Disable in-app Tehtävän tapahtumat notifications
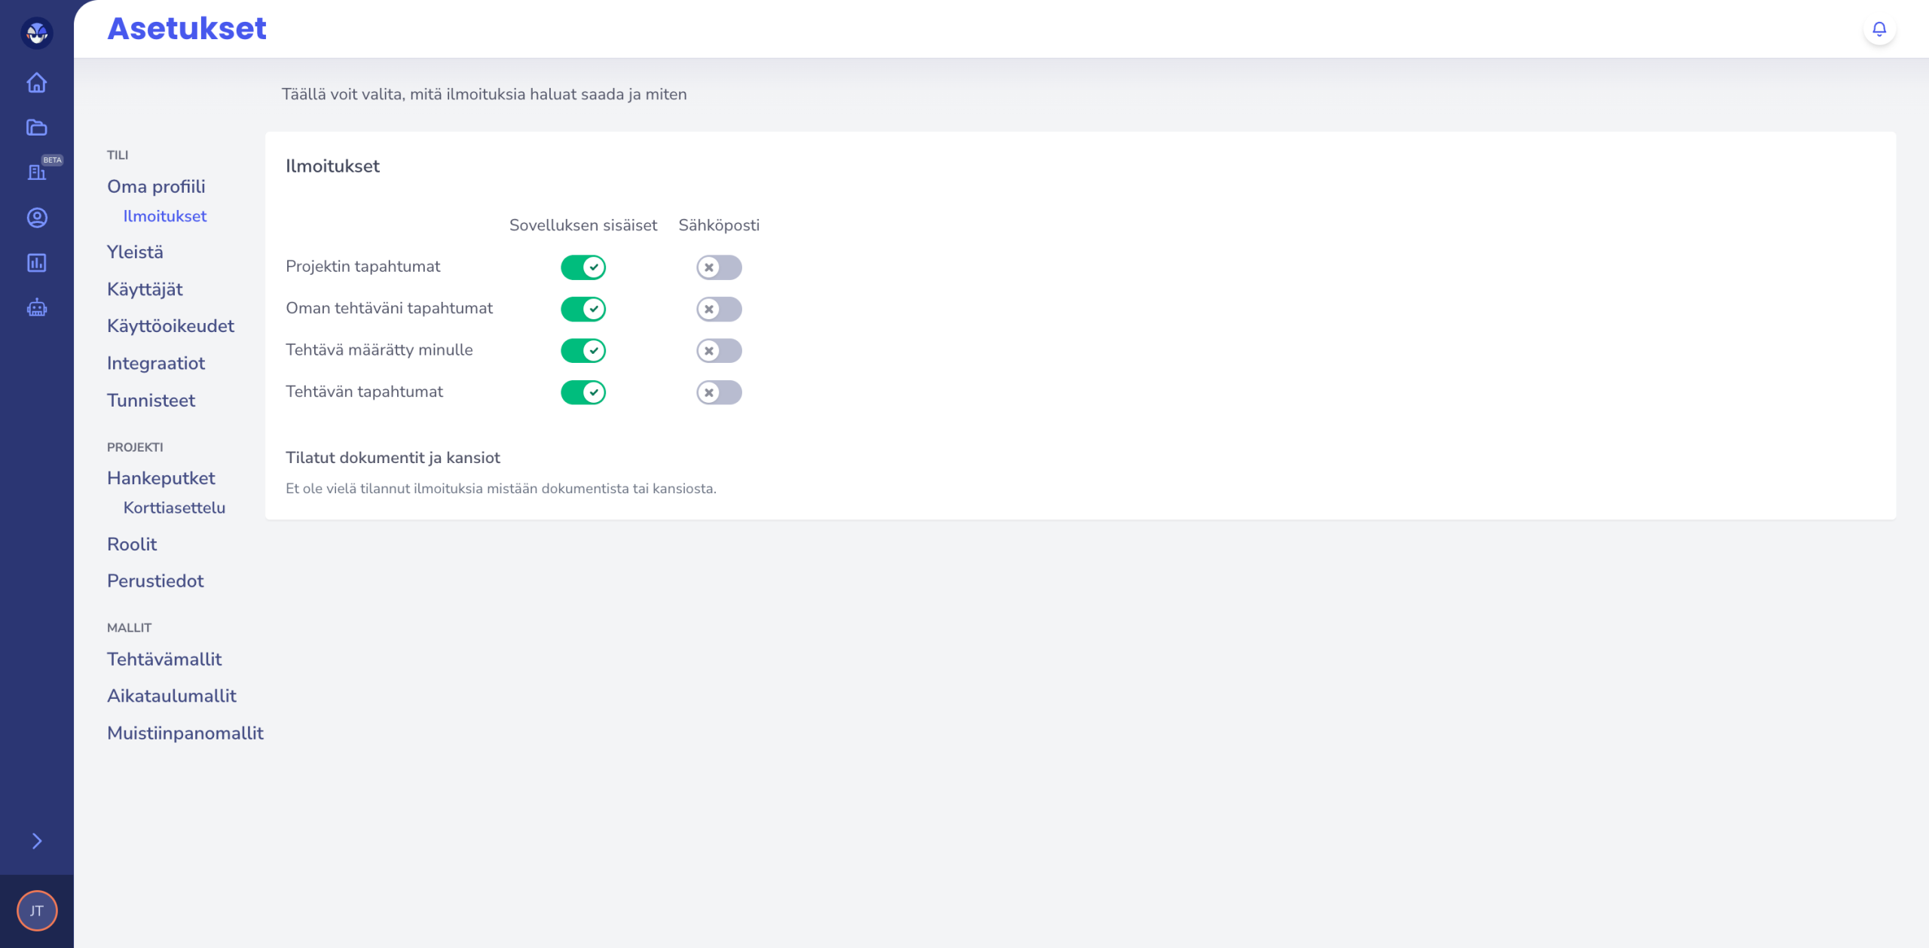This screenshot has width=1929, height=948. click(x=583, y=392)
